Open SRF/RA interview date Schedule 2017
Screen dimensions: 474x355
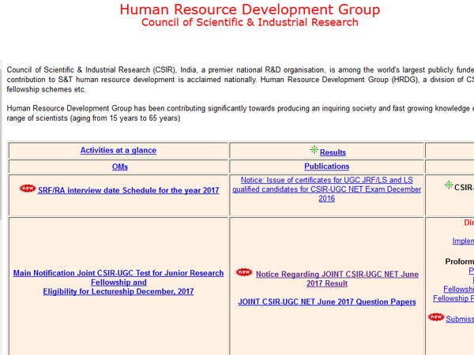(129, 191)
